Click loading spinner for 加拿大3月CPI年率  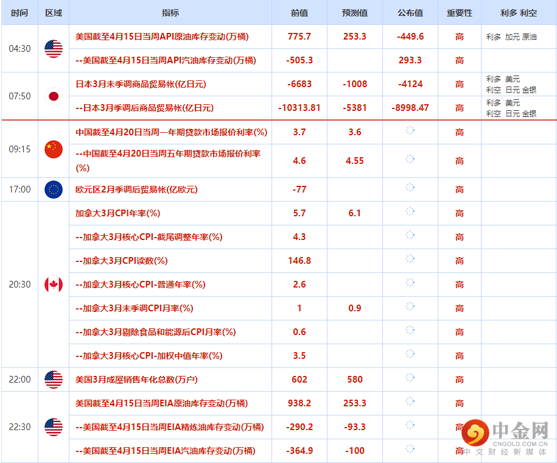(410, 211)
